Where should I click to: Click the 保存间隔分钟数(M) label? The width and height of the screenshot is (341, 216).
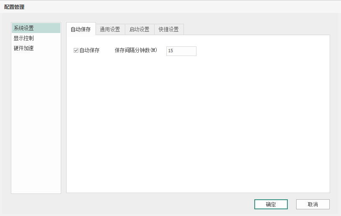tap(136, 51)
